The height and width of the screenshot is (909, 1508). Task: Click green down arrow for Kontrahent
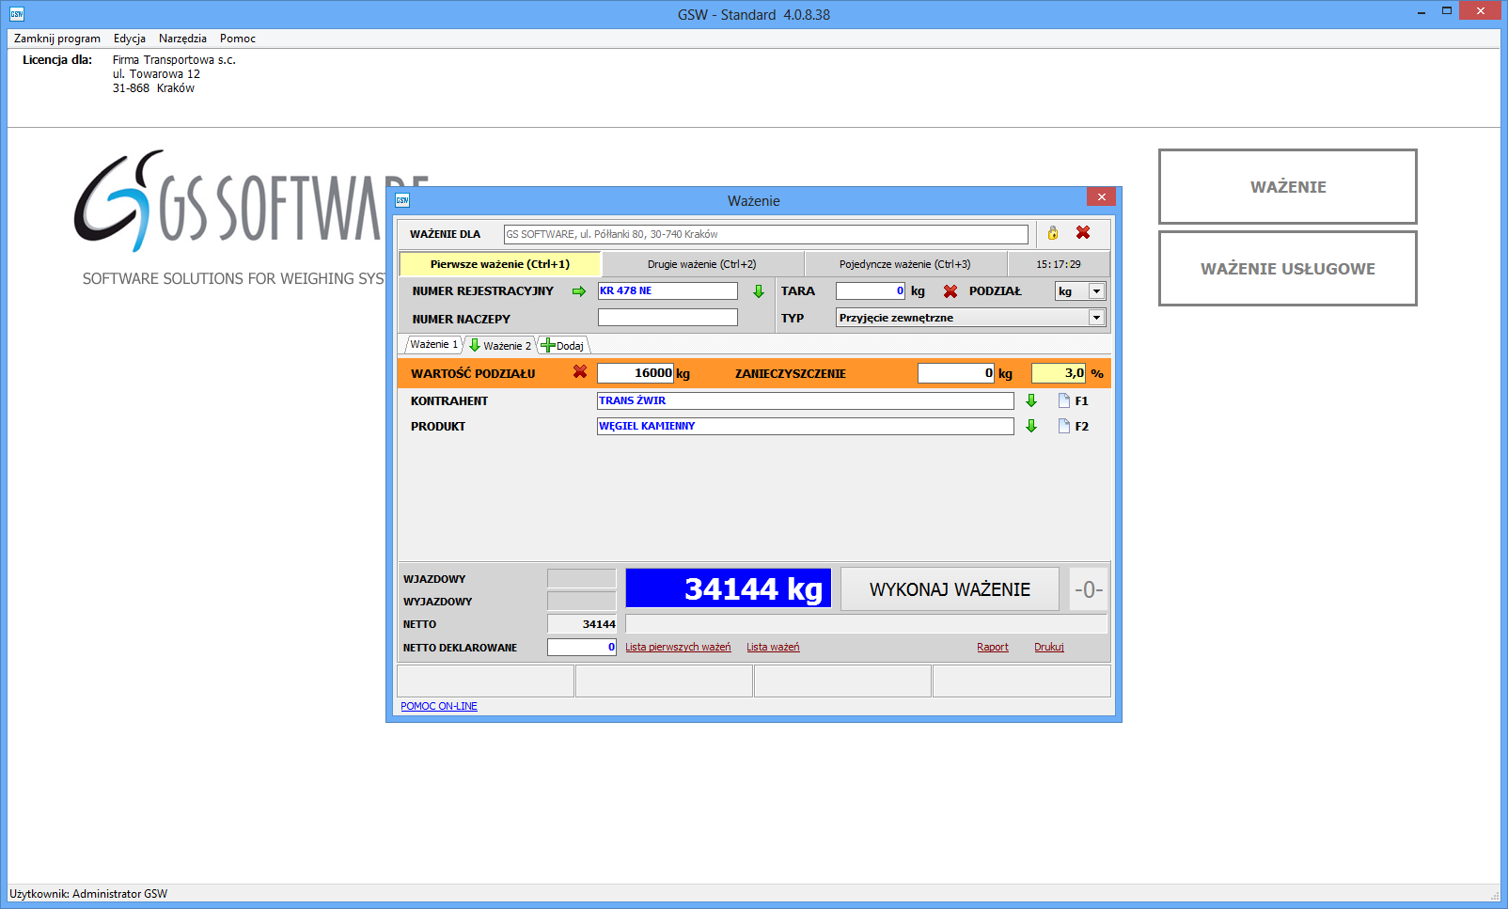click(1031, 400)
